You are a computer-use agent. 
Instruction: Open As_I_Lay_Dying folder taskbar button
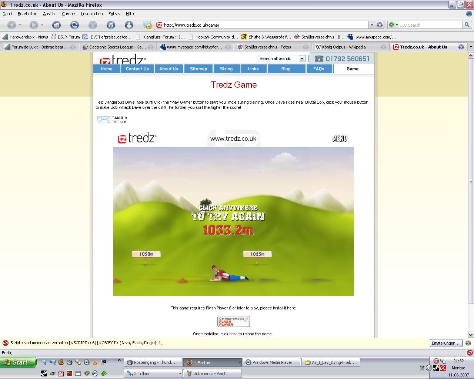[331, 363]
